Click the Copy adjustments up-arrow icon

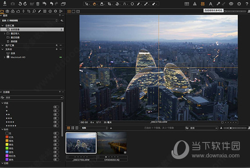pos(218,4)
